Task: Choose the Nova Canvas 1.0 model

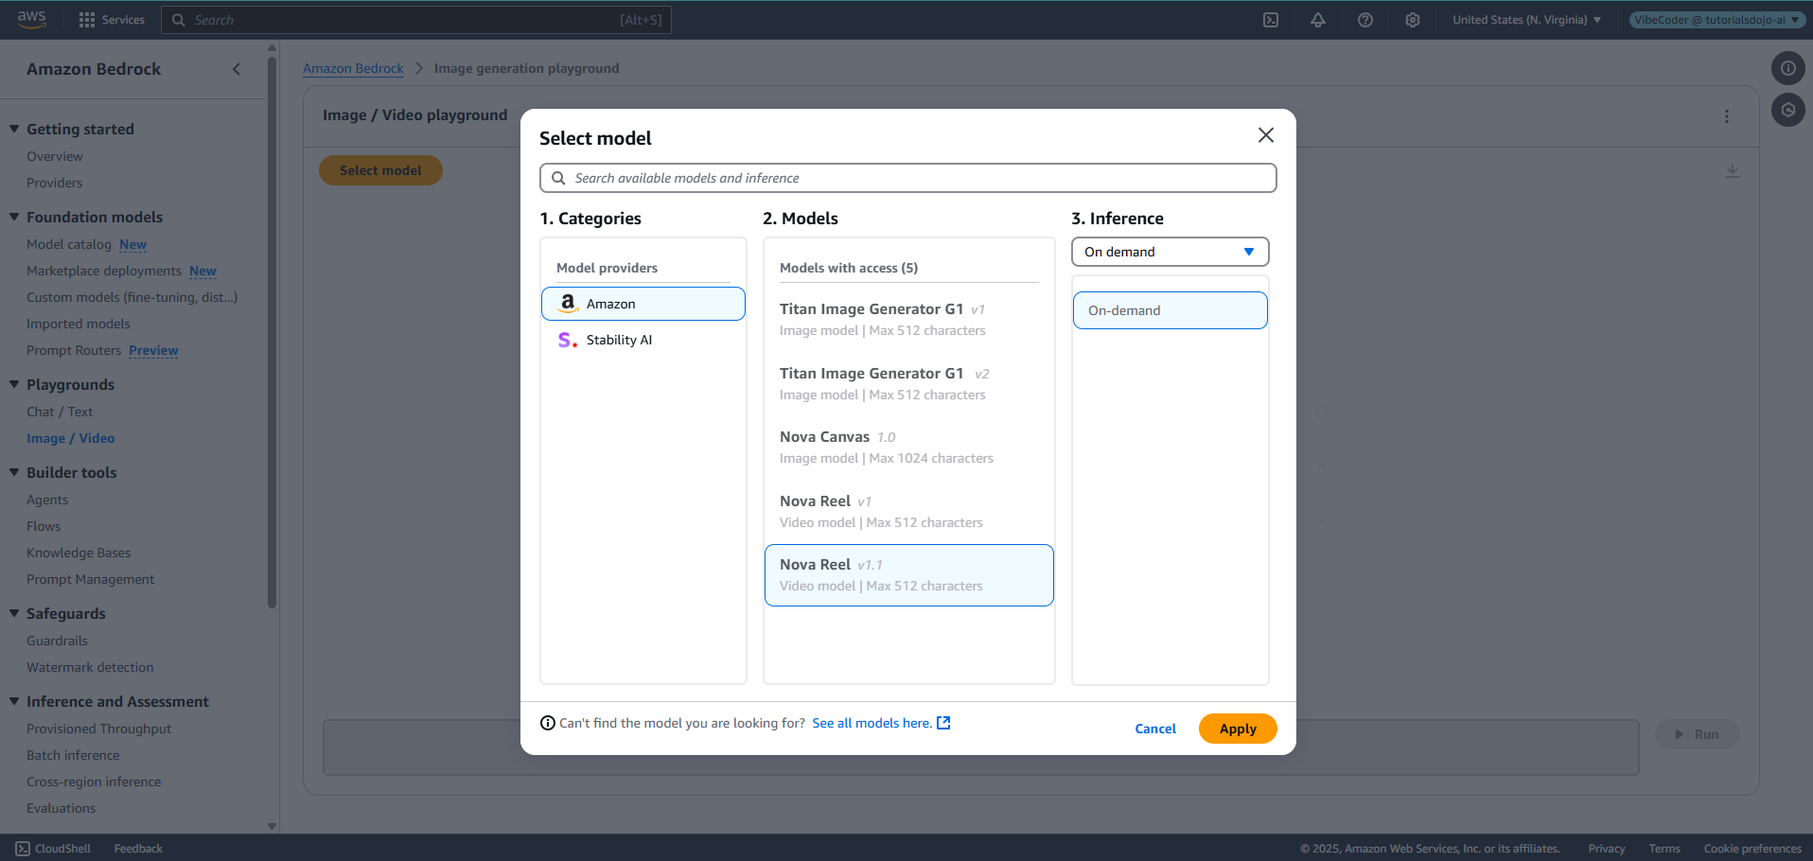Action: coord(908,447)
